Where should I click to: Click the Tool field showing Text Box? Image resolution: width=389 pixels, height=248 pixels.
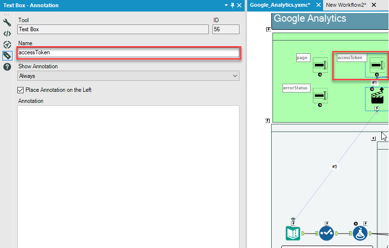coord(113,29)
